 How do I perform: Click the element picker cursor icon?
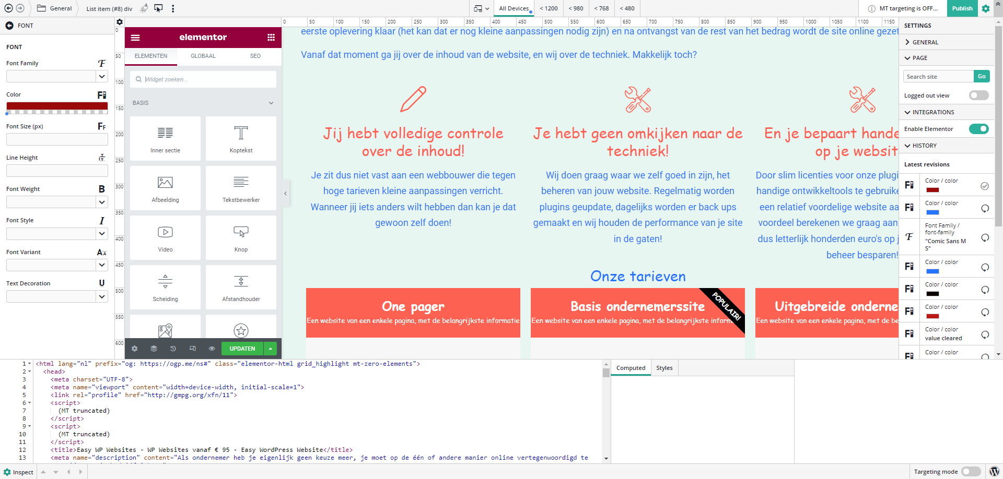point(158,8)
